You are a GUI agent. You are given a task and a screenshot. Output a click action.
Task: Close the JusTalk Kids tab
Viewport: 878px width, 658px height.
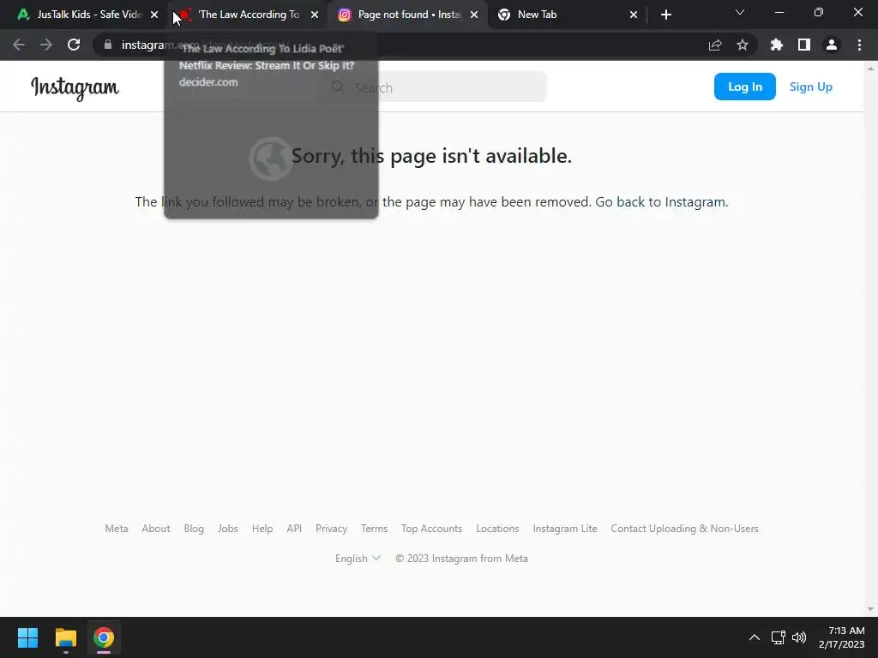pyautogui.click(x=154, y=15)
